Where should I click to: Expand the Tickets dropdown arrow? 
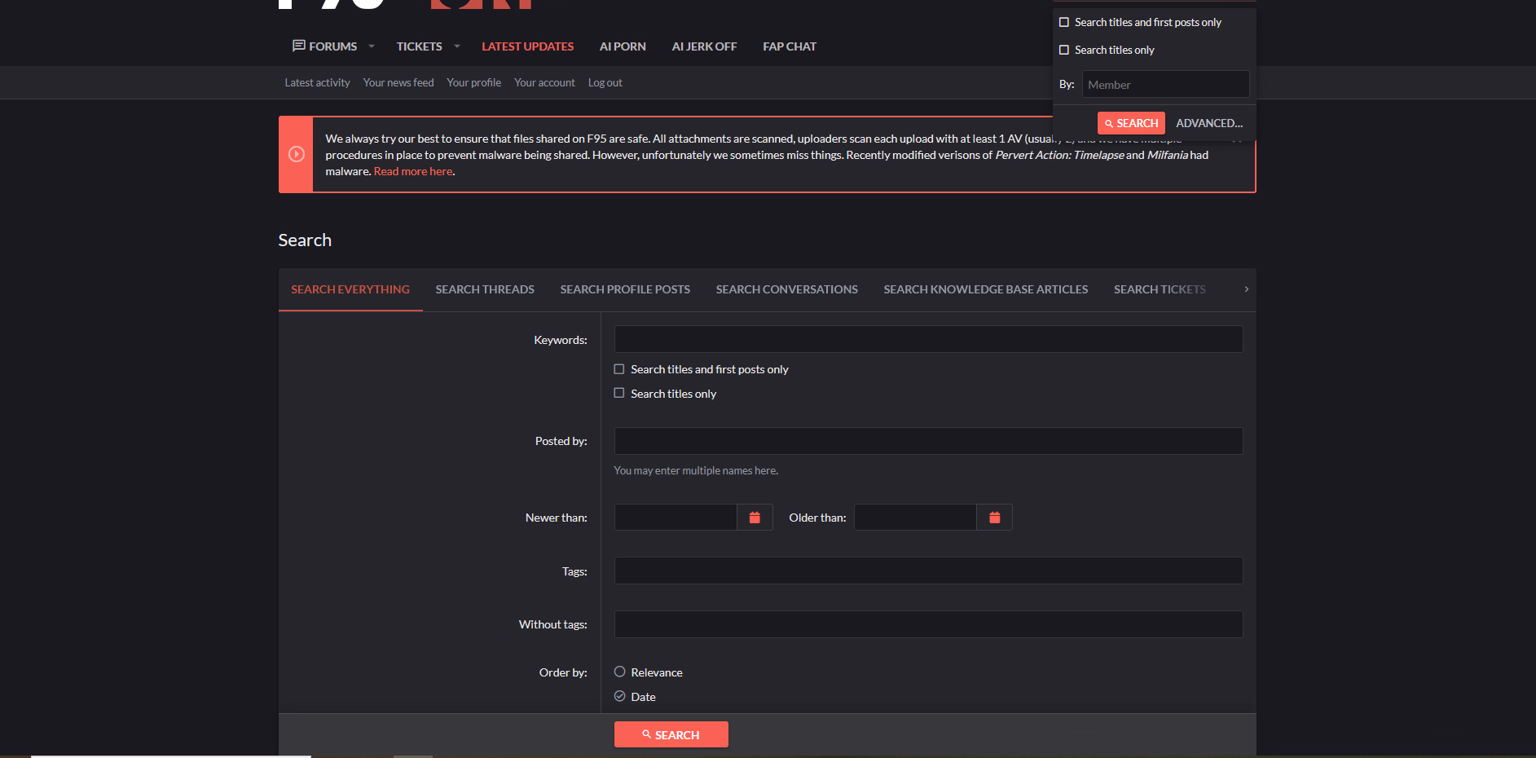[x=457, y=46]
